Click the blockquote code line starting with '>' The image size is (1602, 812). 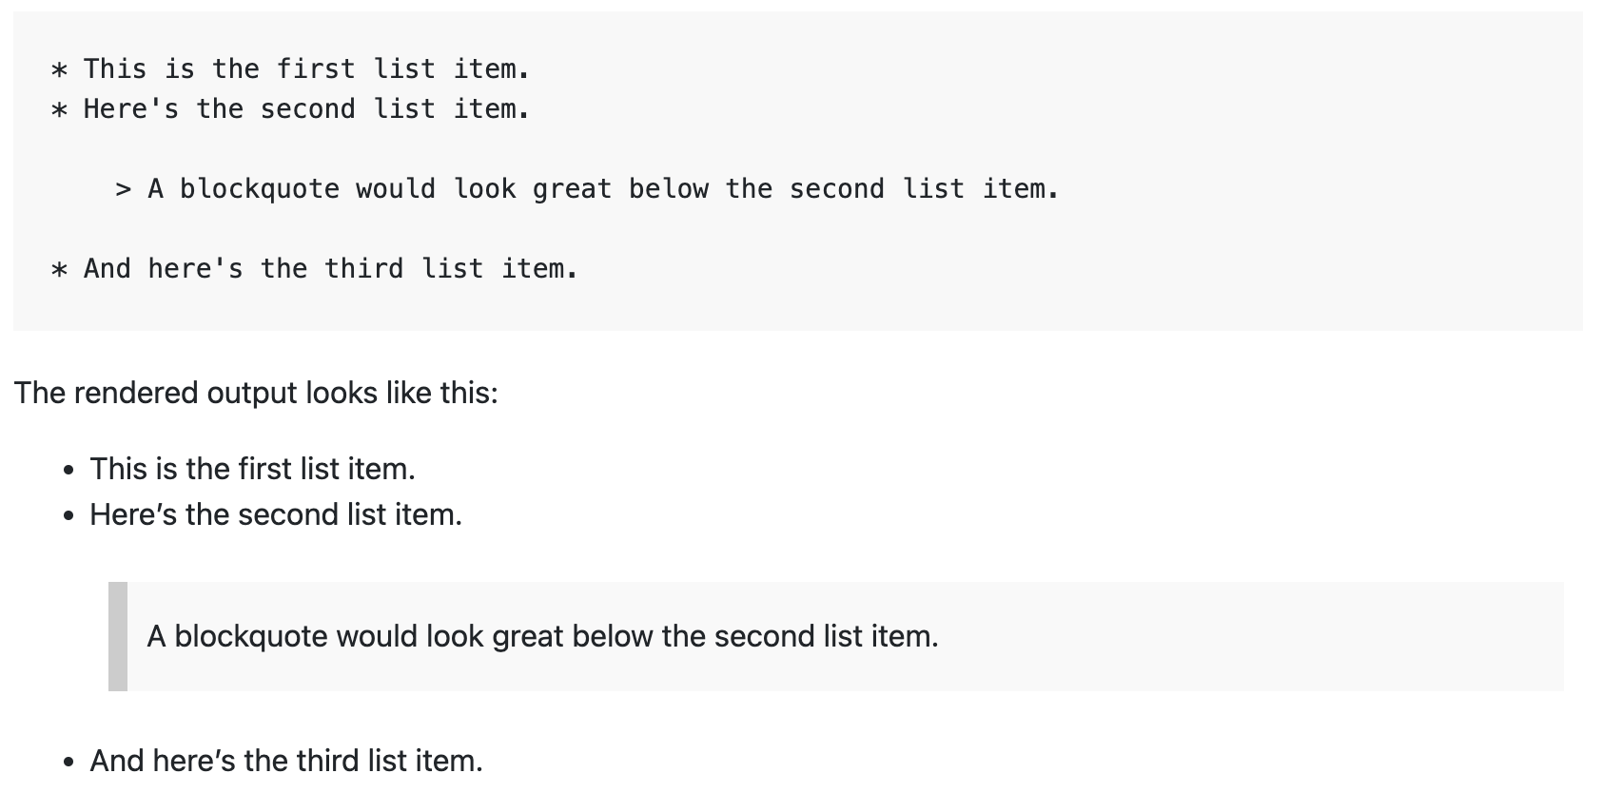[x=587, y=188]
